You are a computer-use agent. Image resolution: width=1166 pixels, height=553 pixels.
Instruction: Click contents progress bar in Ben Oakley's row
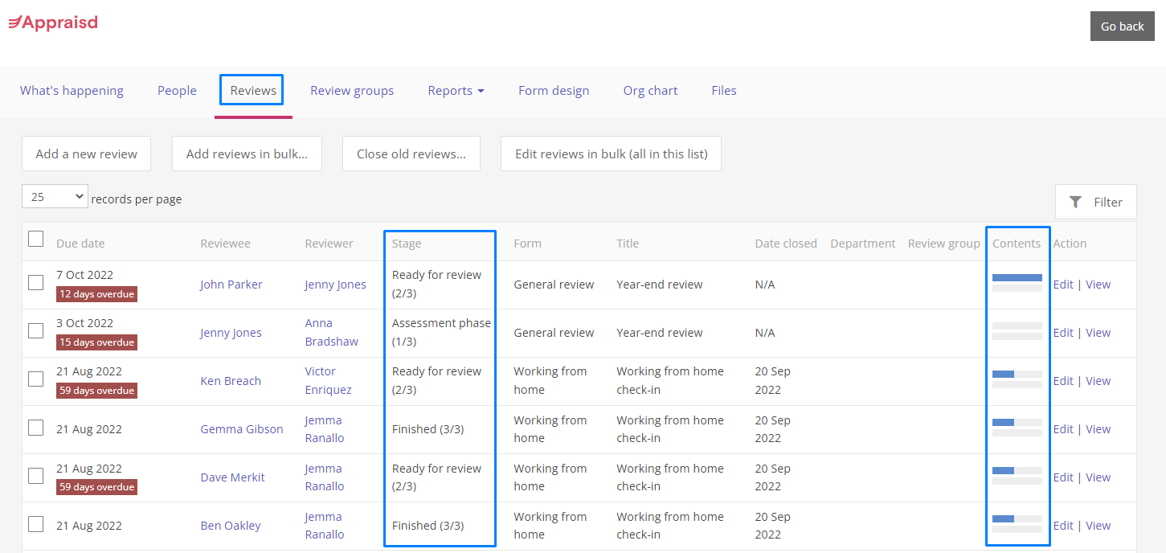[1017, 524]
